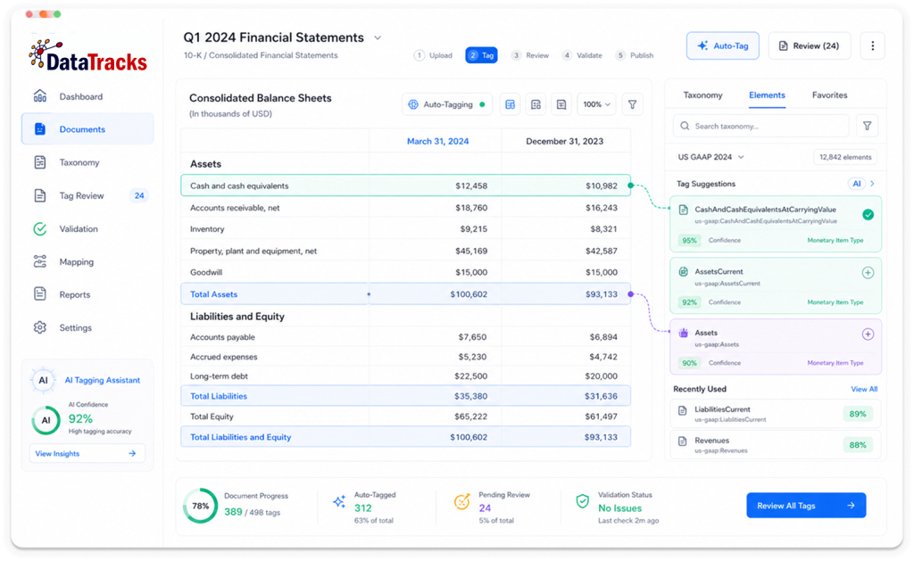The width and height of the screenshot is (914, 561).
Task: Go to step 4 Validate
Action: tap(582, 55)
